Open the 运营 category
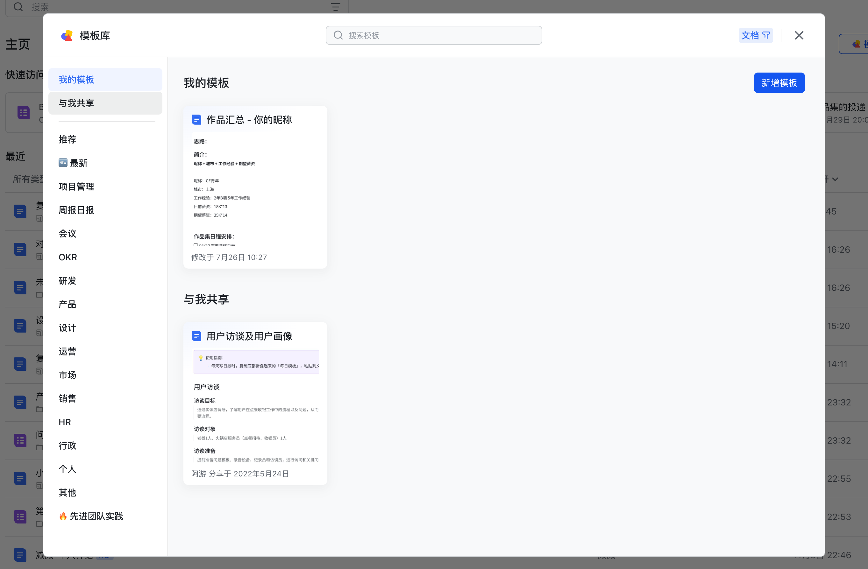 click(105, 351)
